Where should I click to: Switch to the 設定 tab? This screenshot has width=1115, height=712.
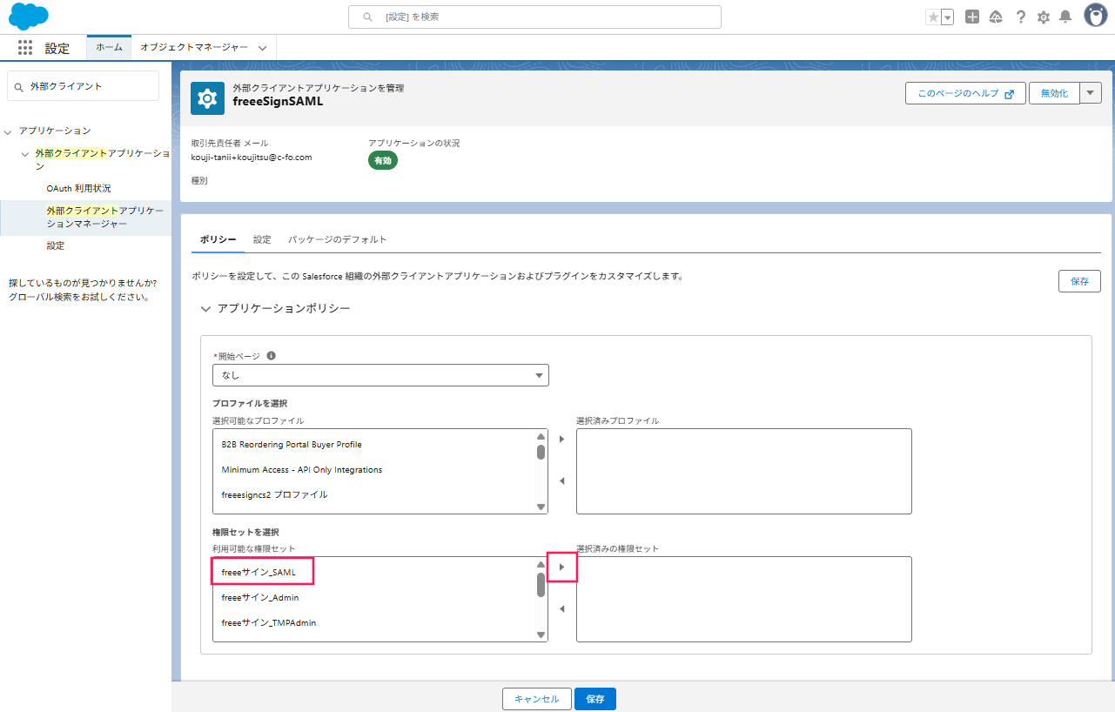point(262,239)
